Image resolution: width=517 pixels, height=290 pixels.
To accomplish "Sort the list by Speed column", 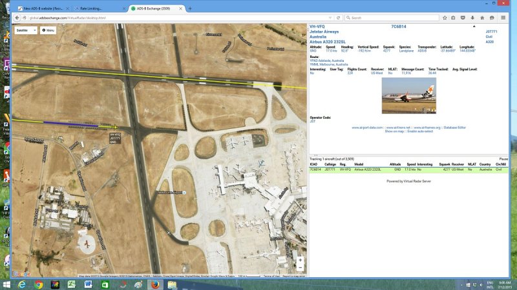I will [x=411, y=164].
